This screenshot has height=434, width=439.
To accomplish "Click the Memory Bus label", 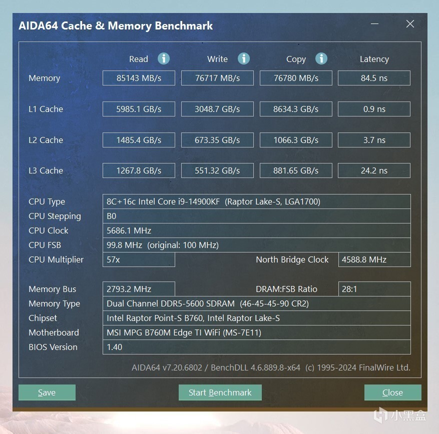I will [x=53, y=289].
